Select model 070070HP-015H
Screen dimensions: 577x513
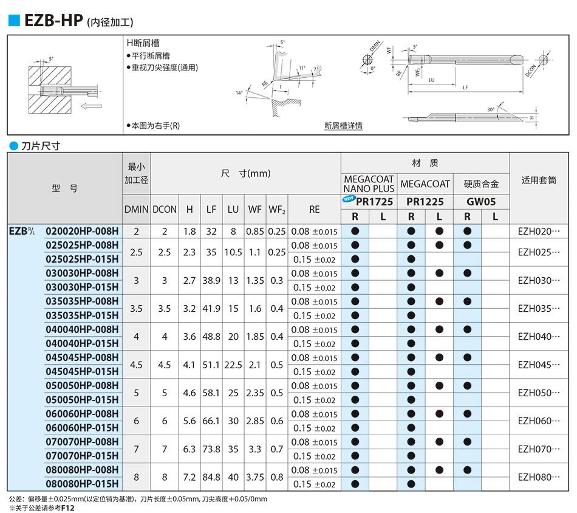click(82, 456)
